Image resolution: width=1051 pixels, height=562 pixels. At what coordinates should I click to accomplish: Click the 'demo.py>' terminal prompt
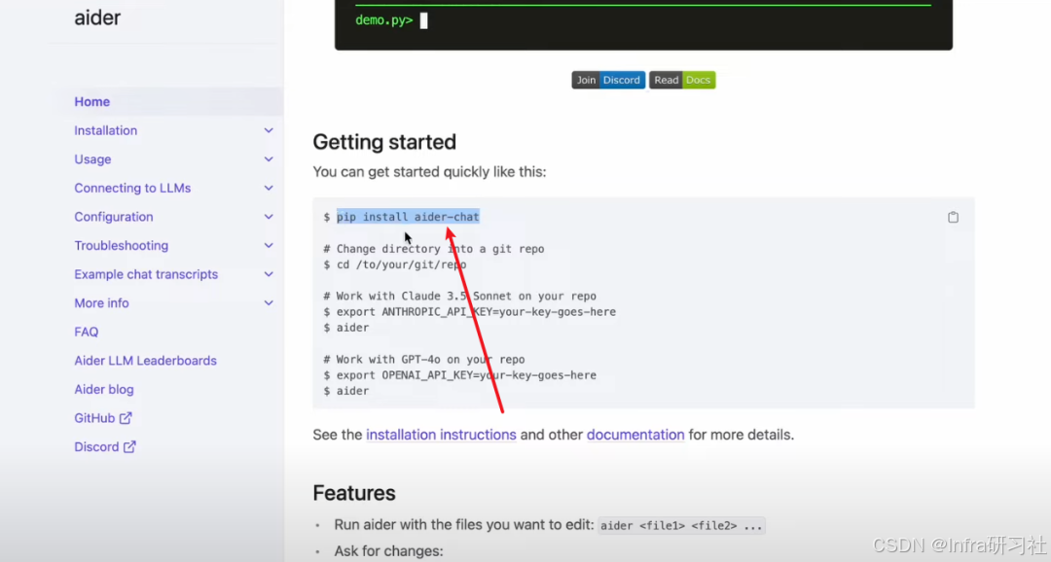tap(383, 20)
